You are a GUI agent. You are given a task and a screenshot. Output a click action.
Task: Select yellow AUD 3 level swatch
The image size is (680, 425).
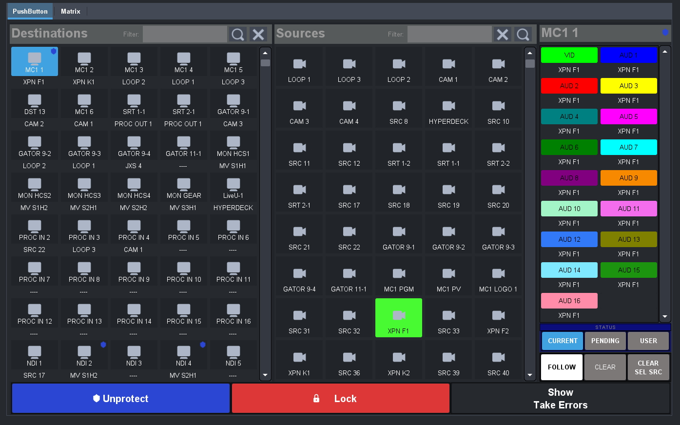[629, 86]
